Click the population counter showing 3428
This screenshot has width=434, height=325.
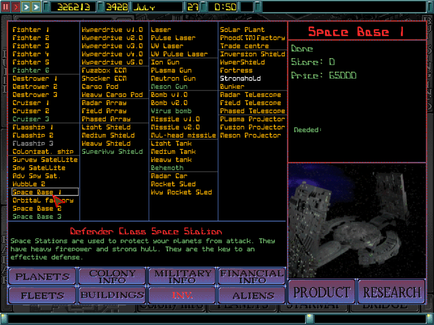115,6
